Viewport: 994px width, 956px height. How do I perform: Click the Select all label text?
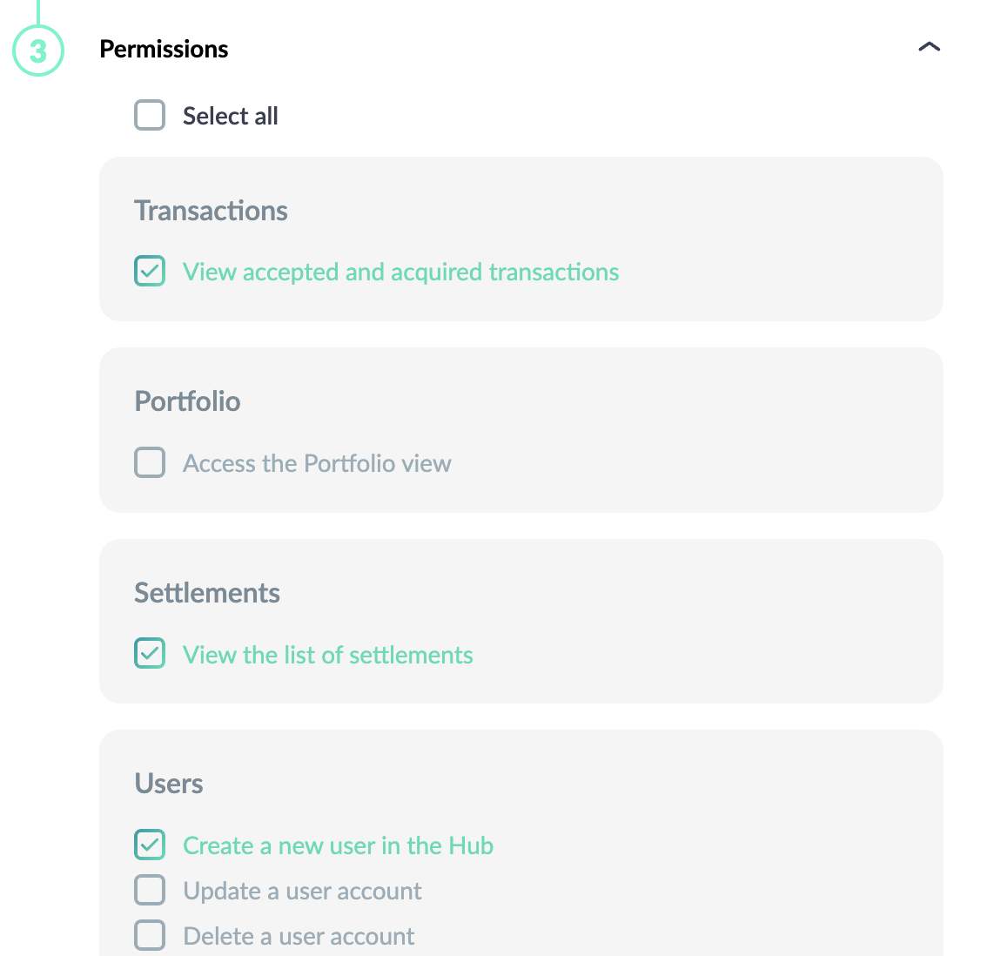[x=230, y=116]
